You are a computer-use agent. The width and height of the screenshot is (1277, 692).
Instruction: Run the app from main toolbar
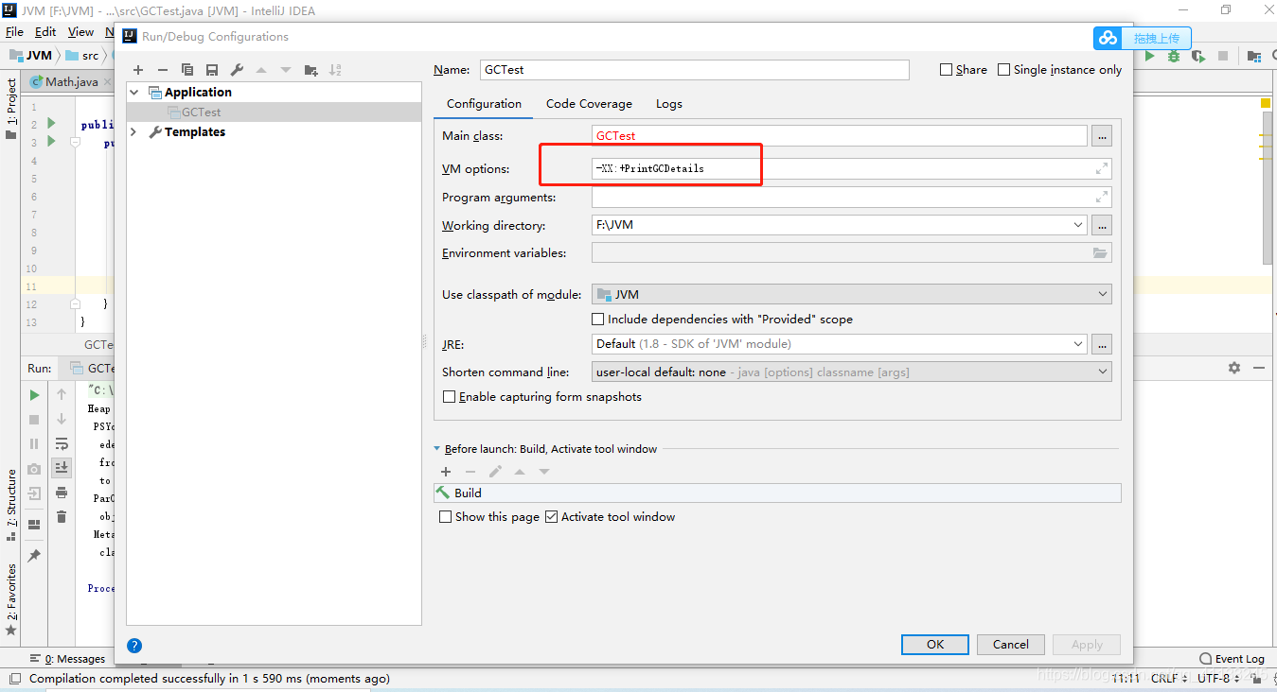[x=1150, y=57]
